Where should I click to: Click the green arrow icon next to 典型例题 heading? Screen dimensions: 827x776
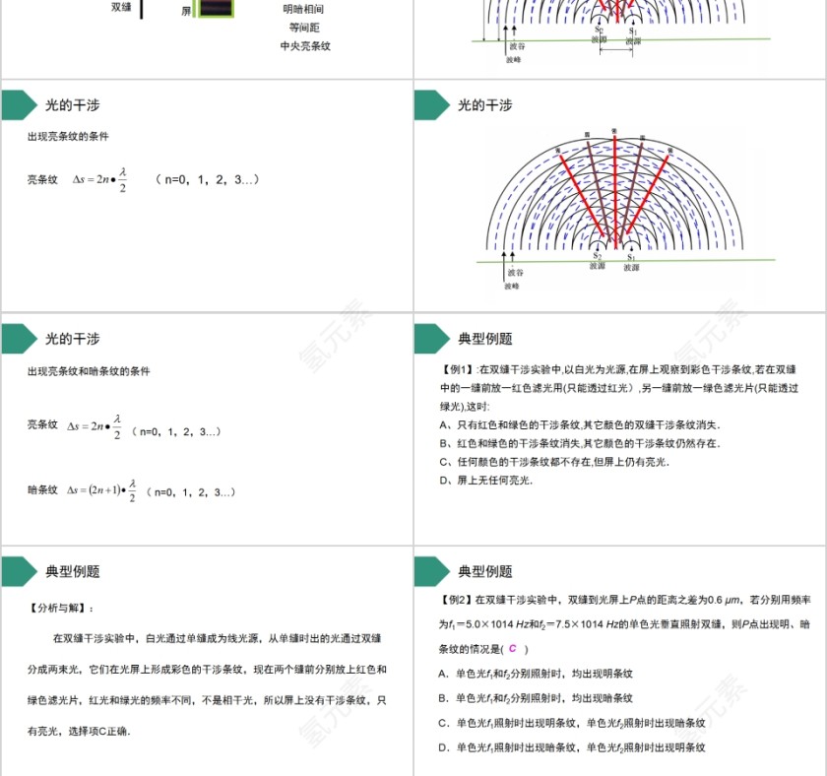430,337
